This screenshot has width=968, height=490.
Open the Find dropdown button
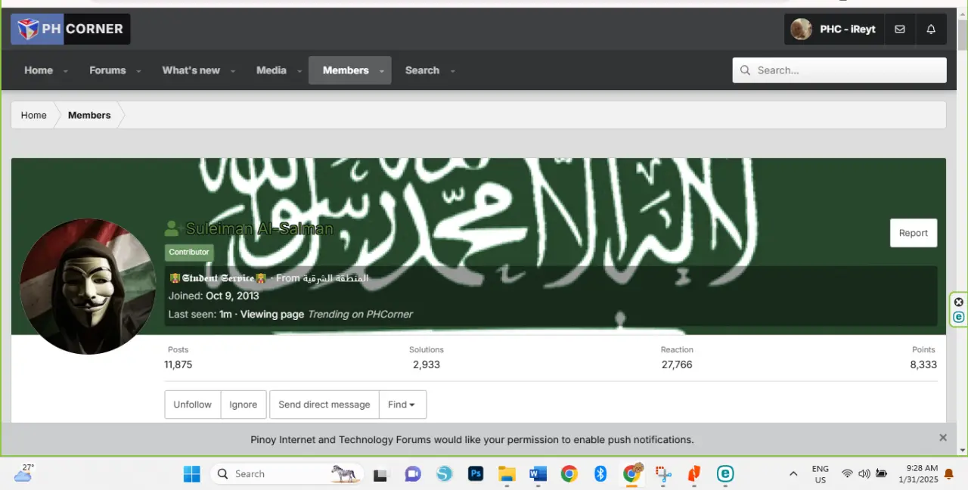pyautogui.click(x=402, y=405)
